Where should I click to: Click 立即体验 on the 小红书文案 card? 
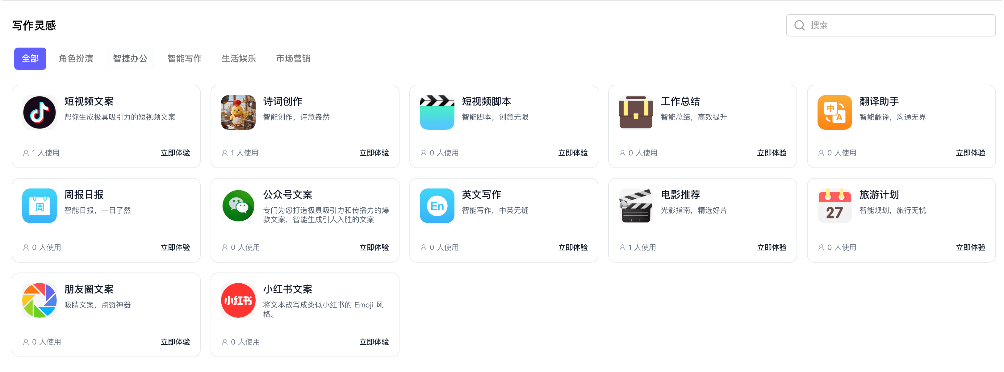(374, 342)
